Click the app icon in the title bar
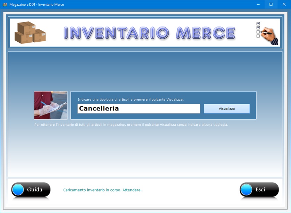291x213 pixels. 5,4
